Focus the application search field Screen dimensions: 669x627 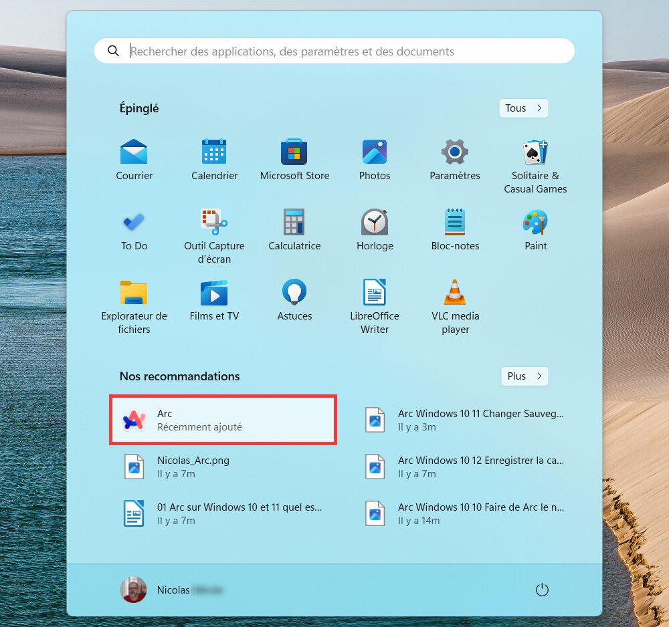[334, 51]
